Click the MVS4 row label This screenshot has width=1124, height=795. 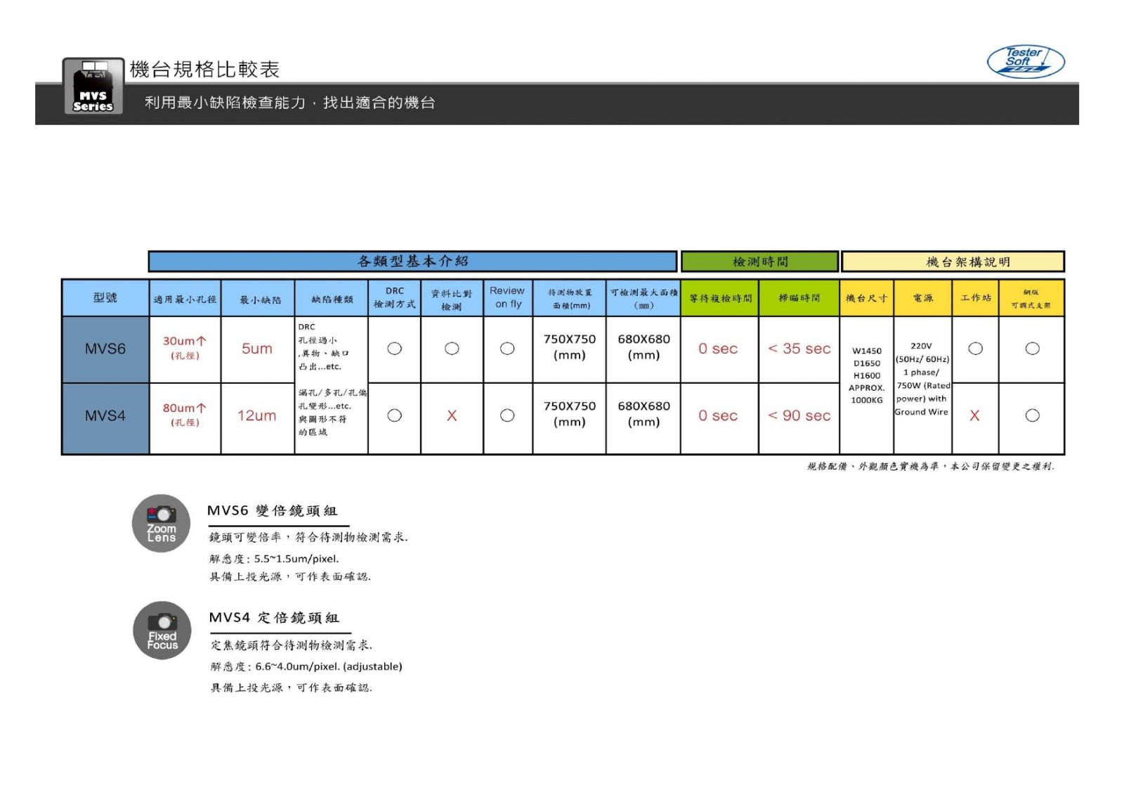[x=105, y=415]
